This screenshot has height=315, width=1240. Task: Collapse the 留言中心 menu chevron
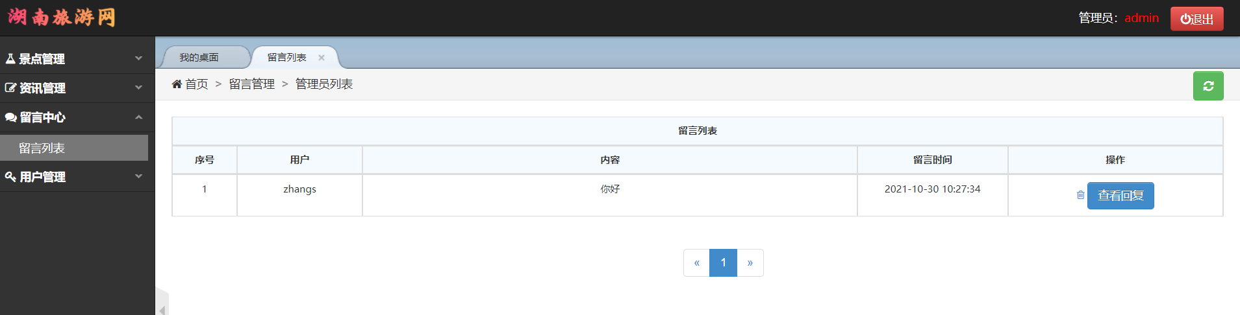pyautogui.click(x=138, y=117)
